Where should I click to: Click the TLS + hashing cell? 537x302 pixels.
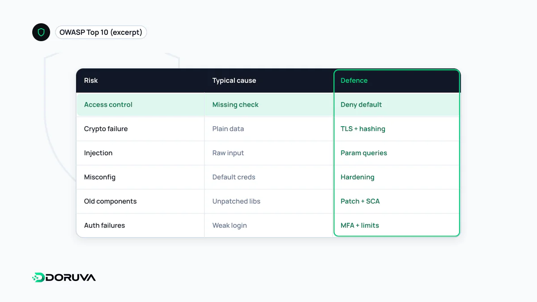[x=363, y=129]
